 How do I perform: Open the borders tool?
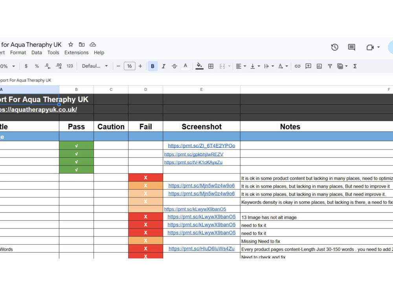[211, 66]
